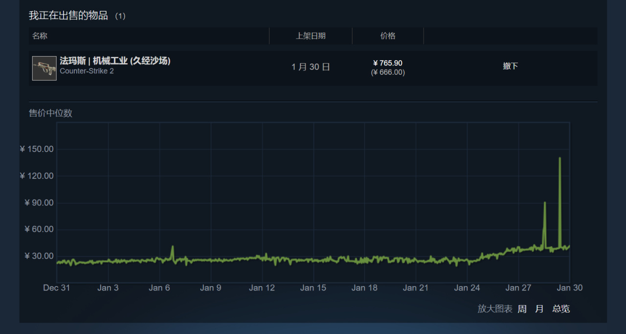Click the Jan 6 date axis label
Screen dimensions: 626x334
159,288
